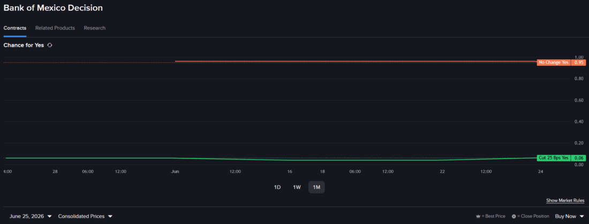Refresh the Chance for Yes chart
This screenshot has width=589, height=224.
[50, 45]
